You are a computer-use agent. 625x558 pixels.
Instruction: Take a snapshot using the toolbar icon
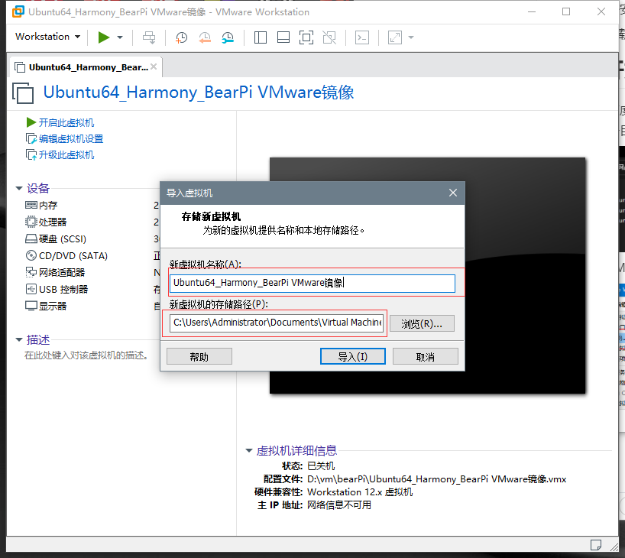click(181, 37)
